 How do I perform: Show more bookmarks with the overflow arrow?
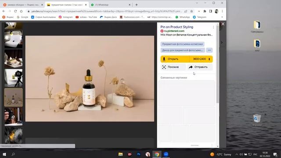(222, 17)
